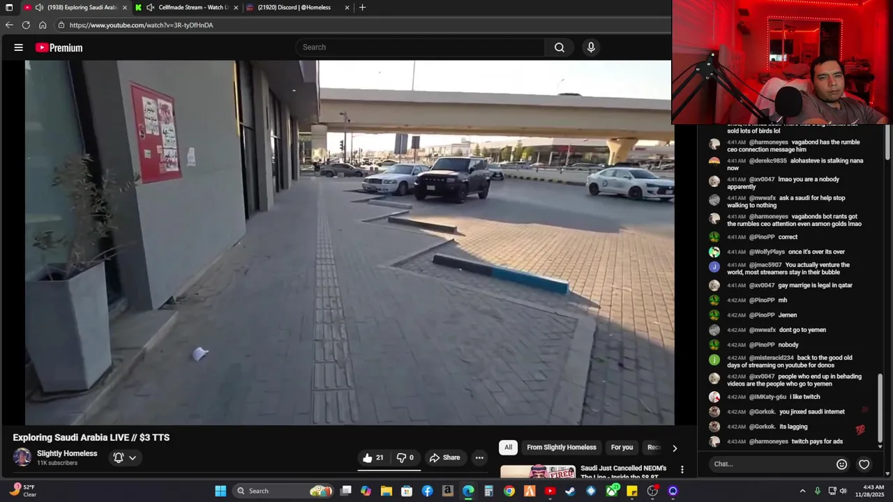This screenshot has width=893, height=502.
Task: Share the video
Action: [444, 457]
